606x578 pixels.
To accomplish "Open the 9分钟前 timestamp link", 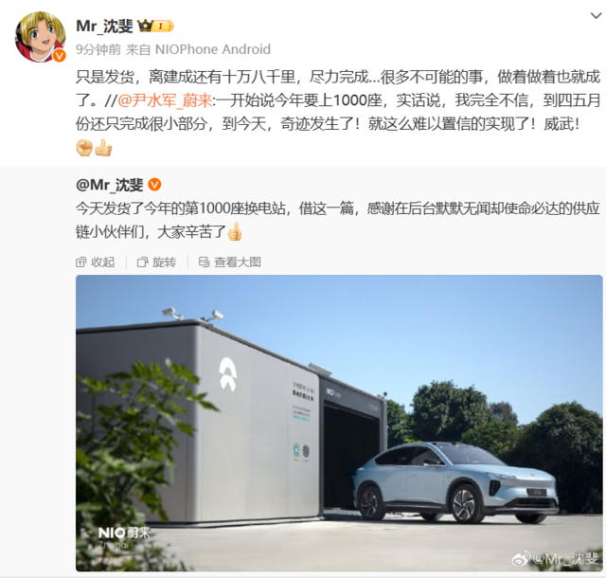I will tap(98, 49).
